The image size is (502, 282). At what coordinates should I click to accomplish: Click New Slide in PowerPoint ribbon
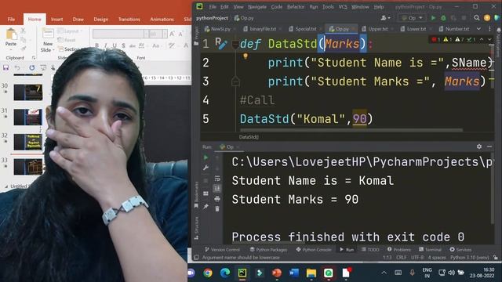click(48, 40)
